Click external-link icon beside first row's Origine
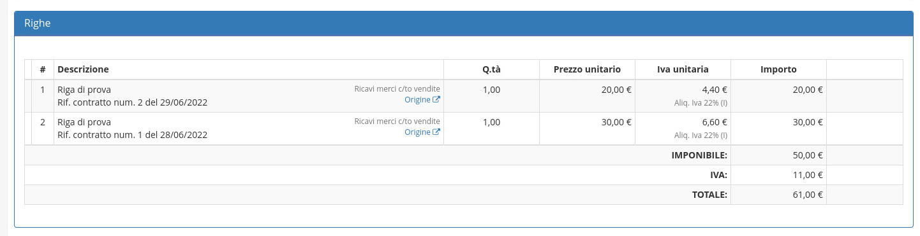The image size is (920, 236). coord(436,100)
